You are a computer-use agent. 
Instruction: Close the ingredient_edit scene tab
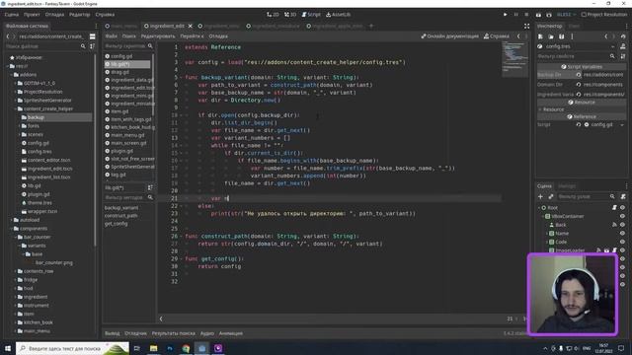[191, 26]
